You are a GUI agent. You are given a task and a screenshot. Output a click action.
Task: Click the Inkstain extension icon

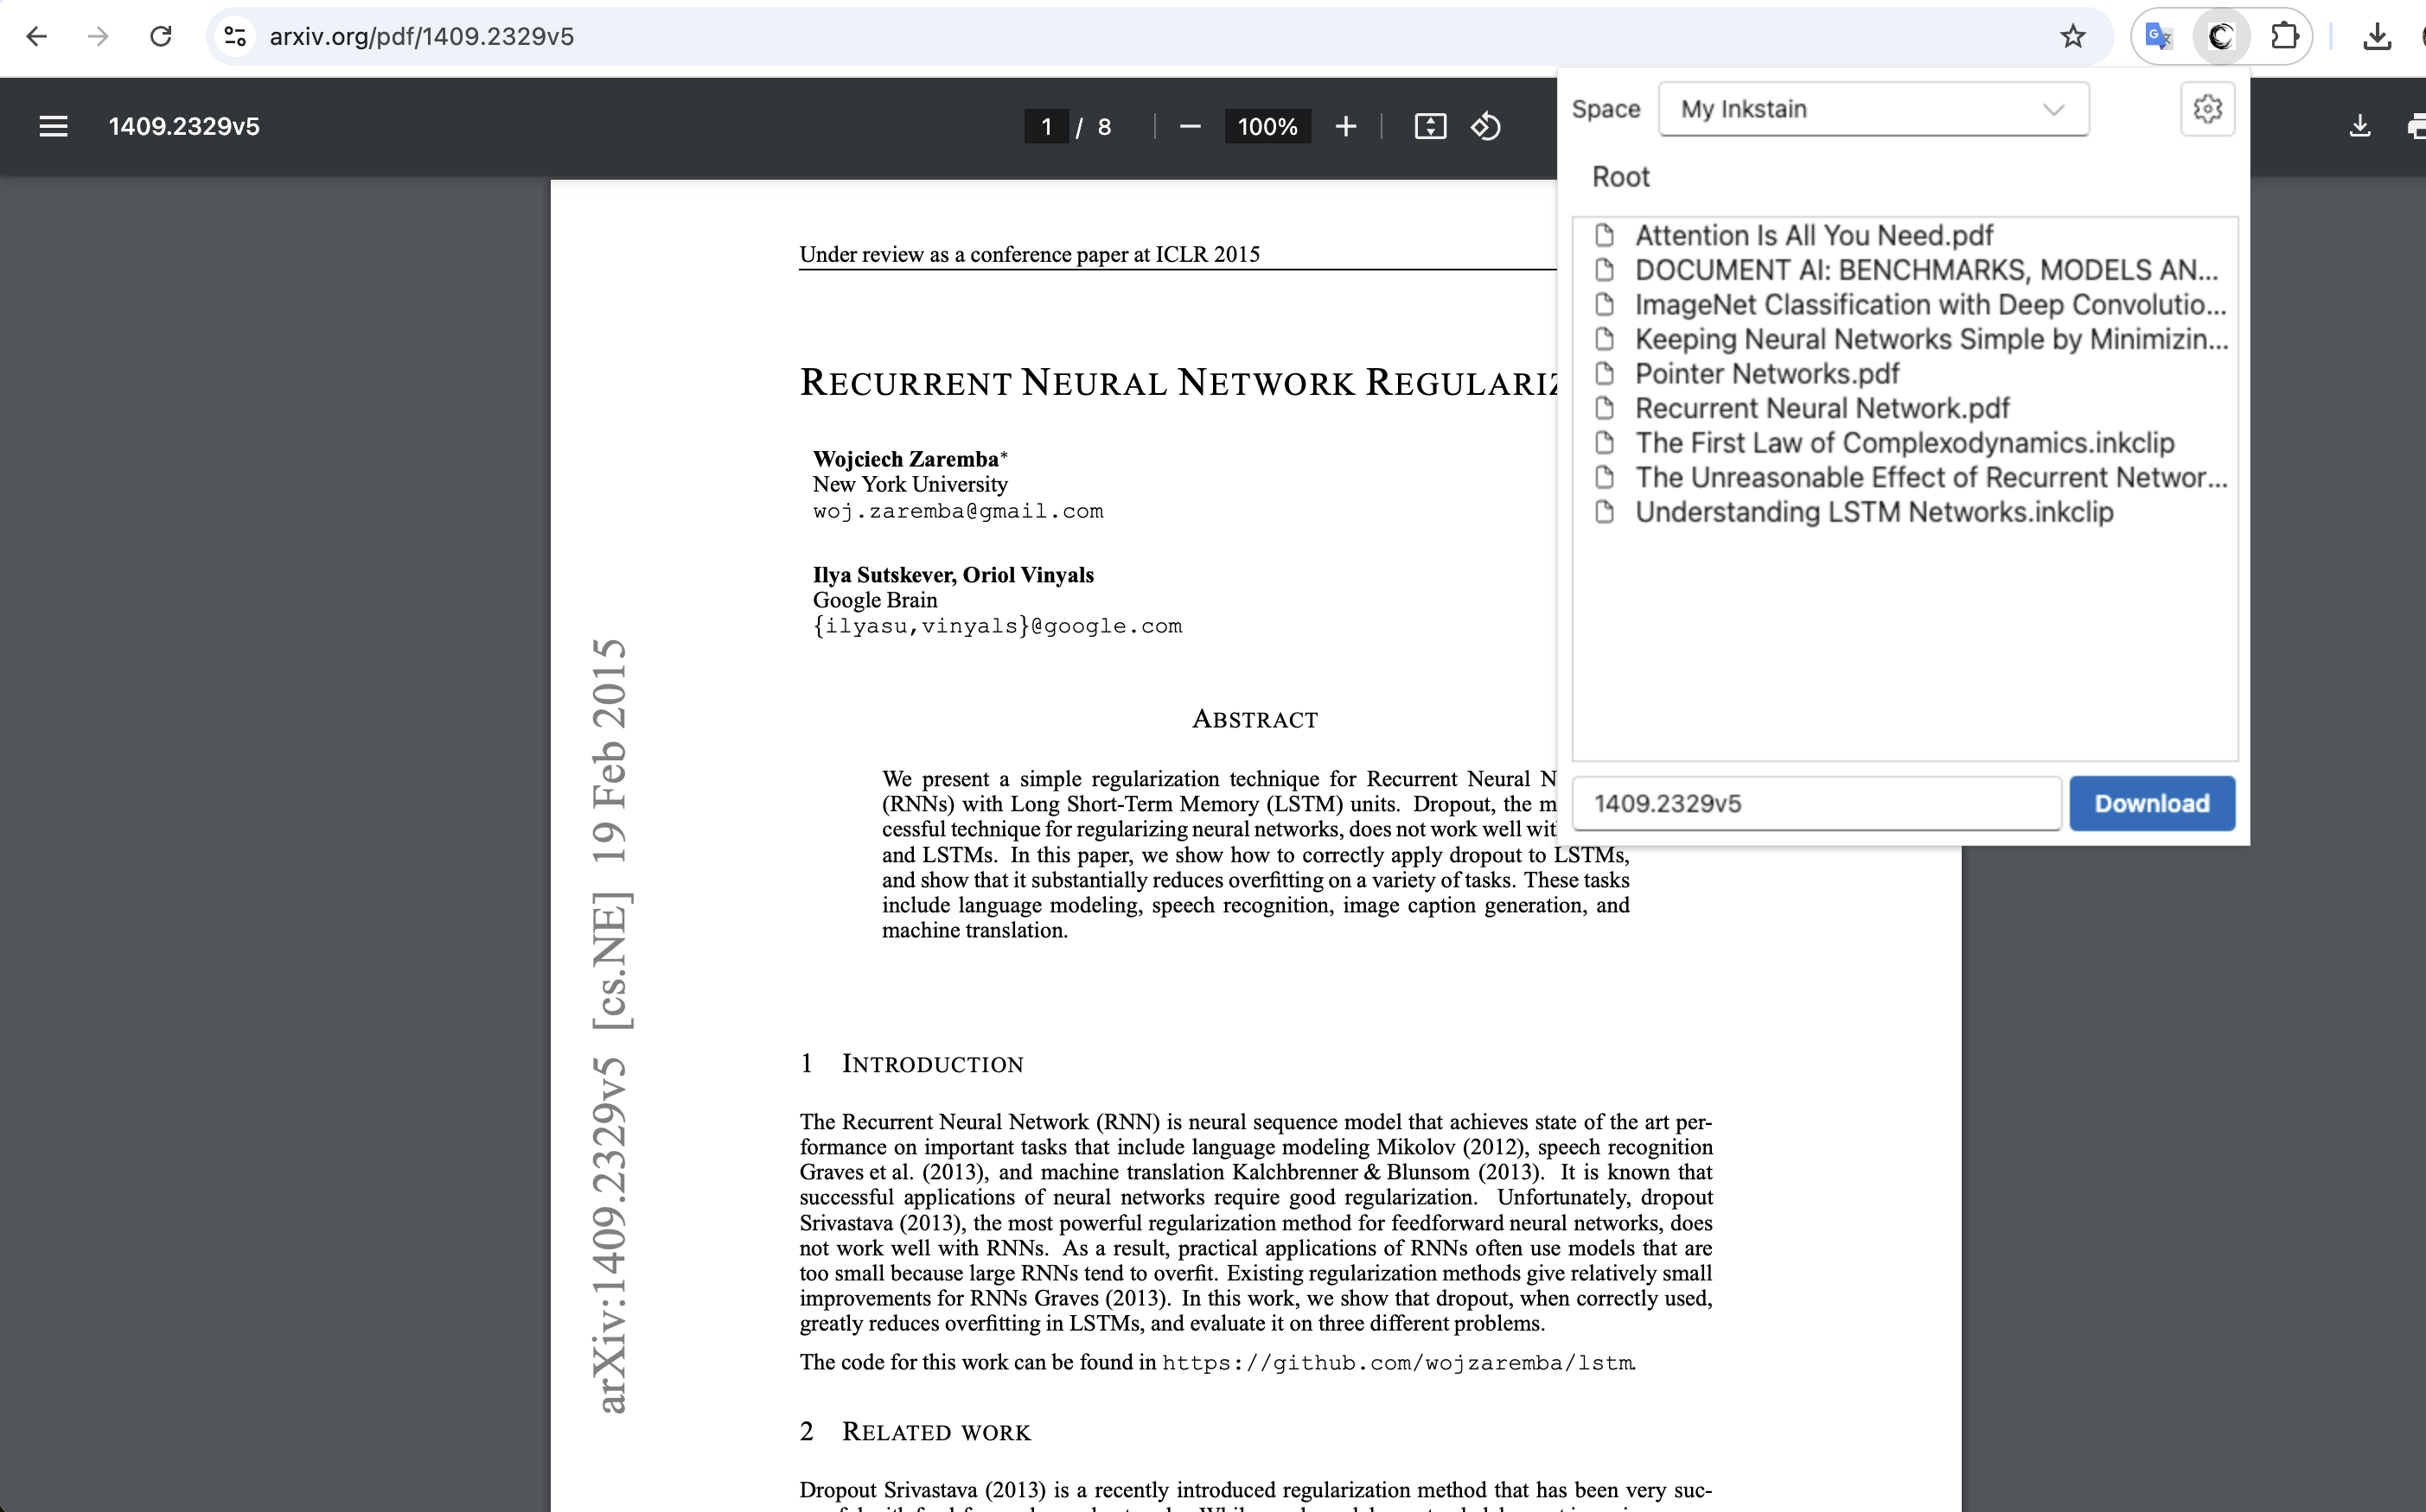[x=2221, y=37]
